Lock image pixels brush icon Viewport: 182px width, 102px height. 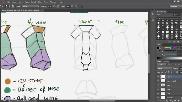click(x=166, y=73)
